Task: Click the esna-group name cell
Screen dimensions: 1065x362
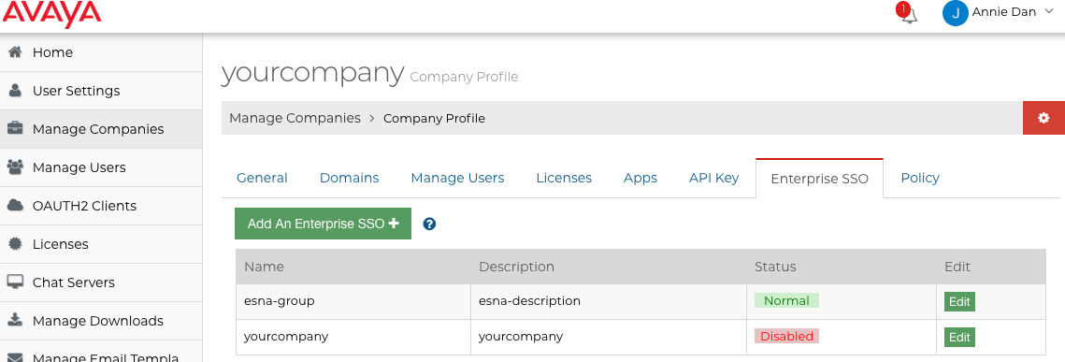Action: point(353,301)
